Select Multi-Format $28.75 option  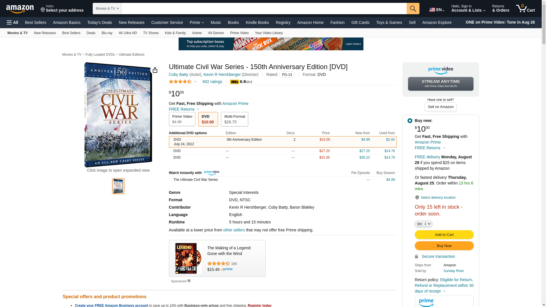(x=235, y=119)
